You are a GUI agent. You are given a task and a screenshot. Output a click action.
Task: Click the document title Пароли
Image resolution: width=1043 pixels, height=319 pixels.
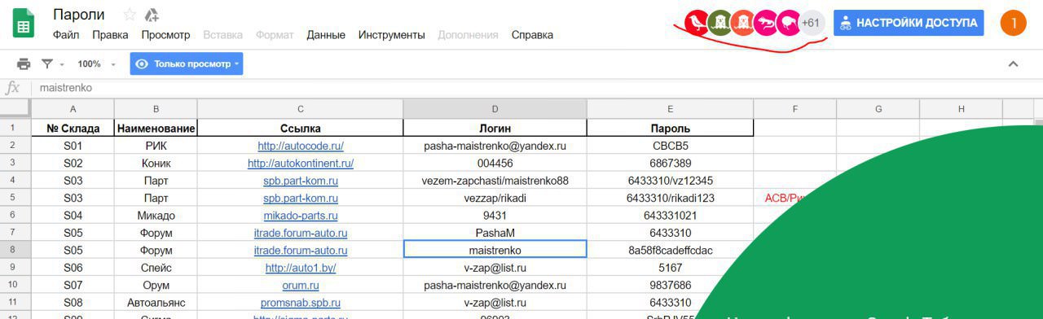(x=79, y=15)
